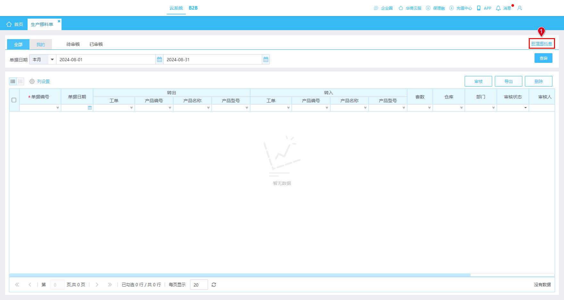The width and height of the screenshot is (564, 300).
Task: Expand the 转出 工单 column filter
Action: tap(131, 108)
